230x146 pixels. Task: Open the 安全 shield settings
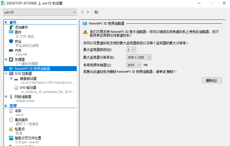point(18,41)
